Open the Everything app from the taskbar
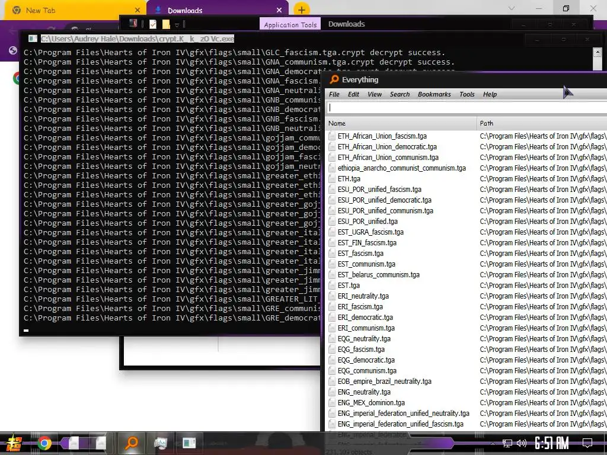Screen dimensions: 607x455 (132, 442)
